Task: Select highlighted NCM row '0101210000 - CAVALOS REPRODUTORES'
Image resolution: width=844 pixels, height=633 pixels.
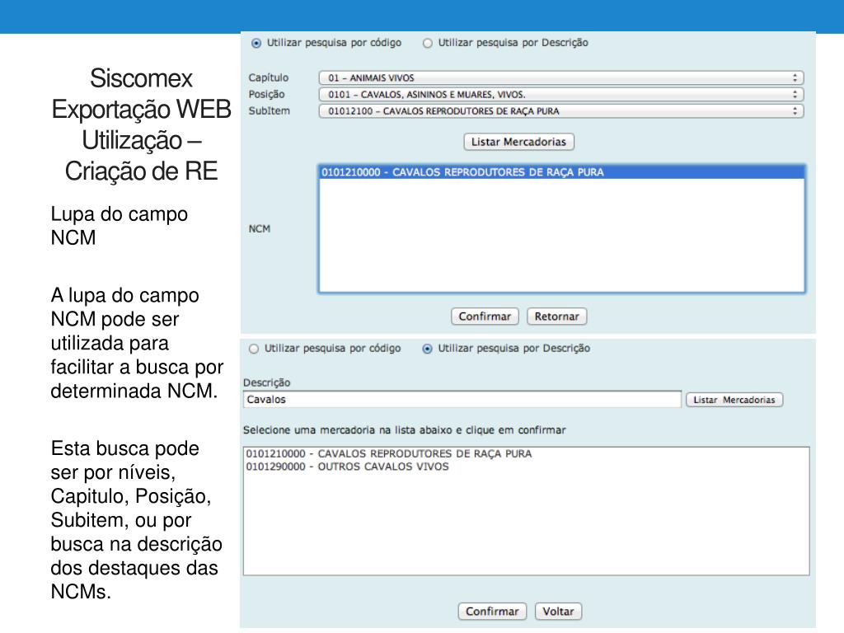Action: [x=562, y=172]
